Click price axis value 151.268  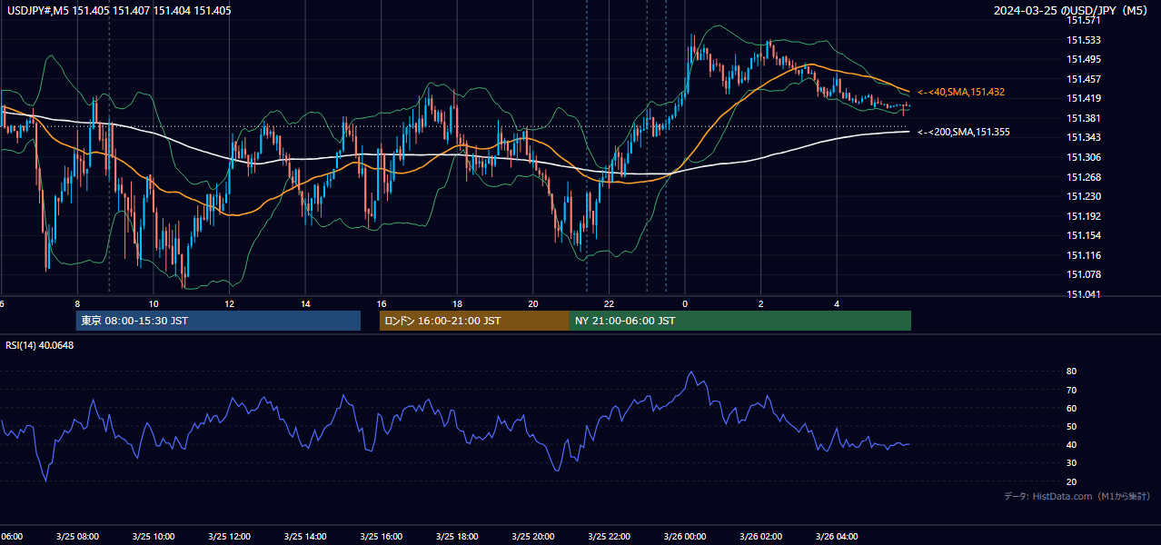point(1084,177)
